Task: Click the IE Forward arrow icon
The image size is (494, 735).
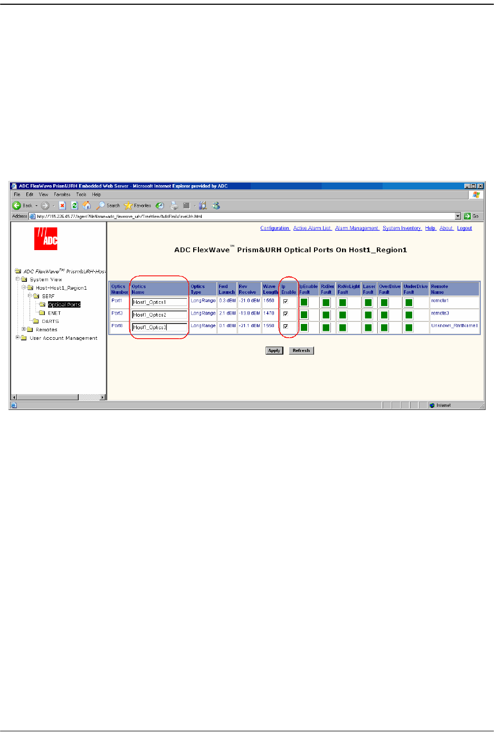Action: (45, 206)
